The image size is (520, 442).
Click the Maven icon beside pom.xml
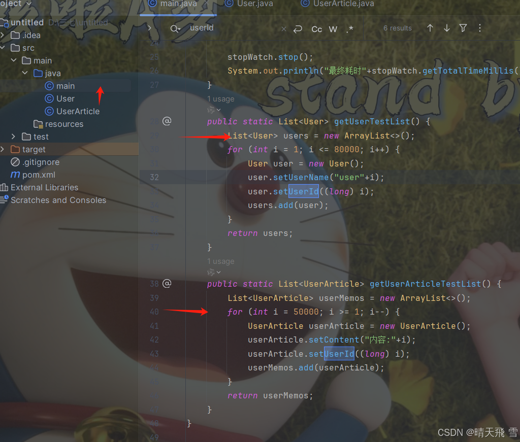point(15,174)
